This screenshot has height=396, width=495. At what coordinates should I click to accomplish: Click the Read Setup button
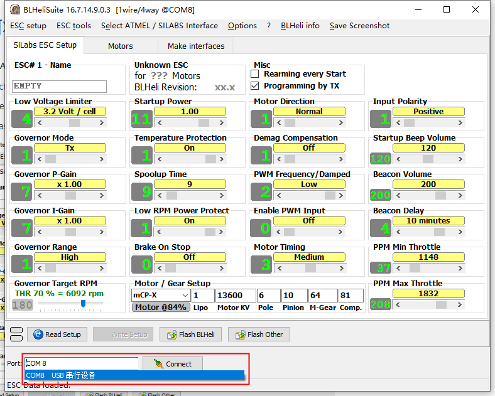pos(57,334)
